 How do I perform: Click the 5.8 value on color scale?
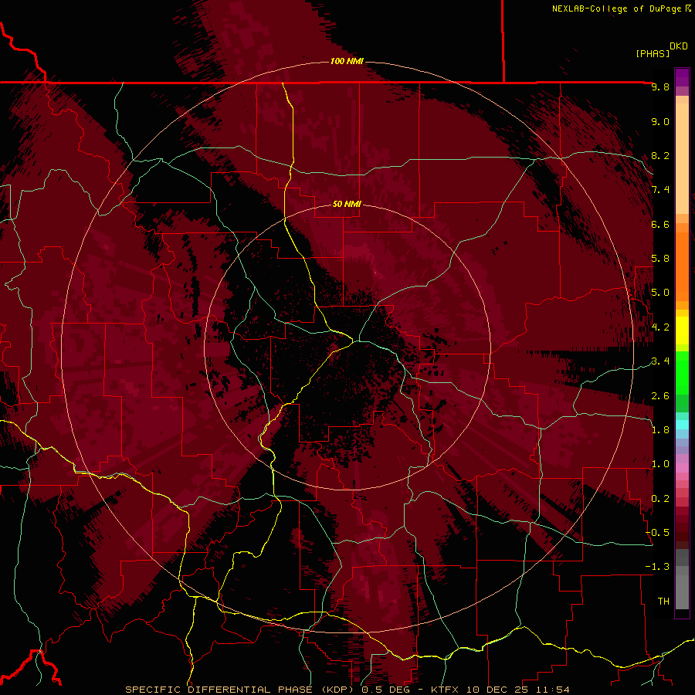tap(660, 259)
